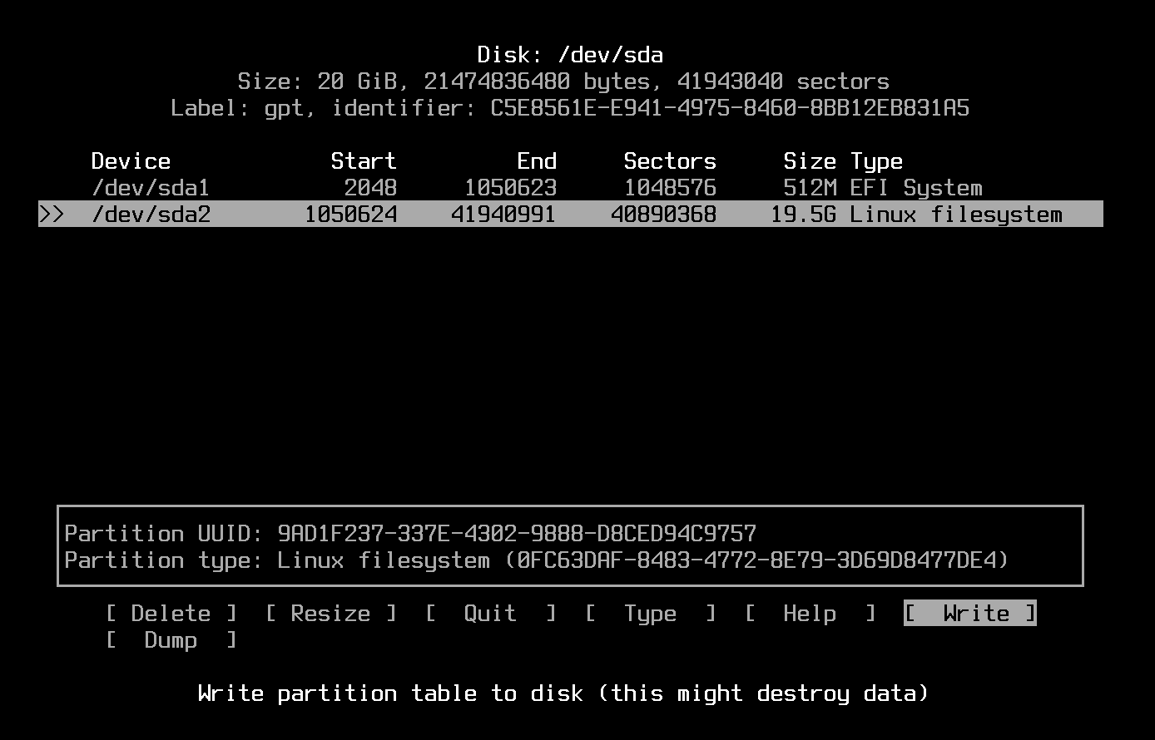Viewport: 1155px width, 740px height.
Task: Click the End column header
Action: 537,160
